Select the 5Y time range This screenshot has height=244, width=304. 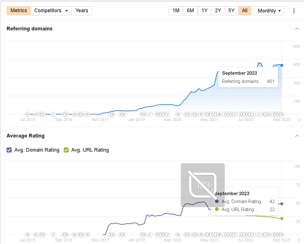tap(231, 11)
